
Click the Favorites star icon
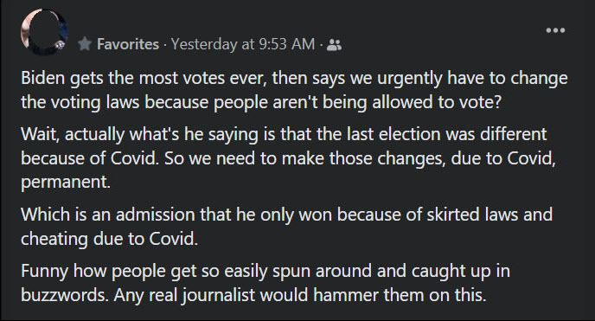pyautogui.click(x=85, y=44)
